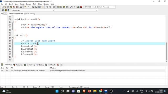Open the View menu
This screenshot has height=94, width=168.
click(16, 4)
